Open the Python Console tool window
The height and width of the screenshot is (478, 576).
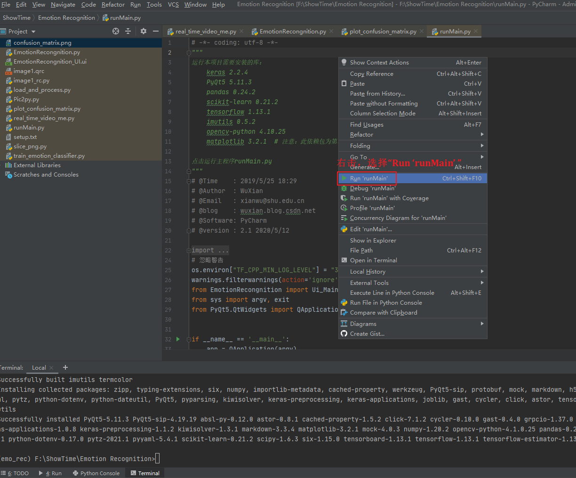[x=96, y=473]
